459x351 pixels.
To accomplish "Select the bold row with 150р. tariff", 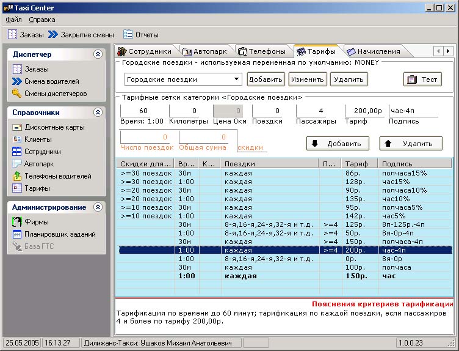I will (284, 276).
